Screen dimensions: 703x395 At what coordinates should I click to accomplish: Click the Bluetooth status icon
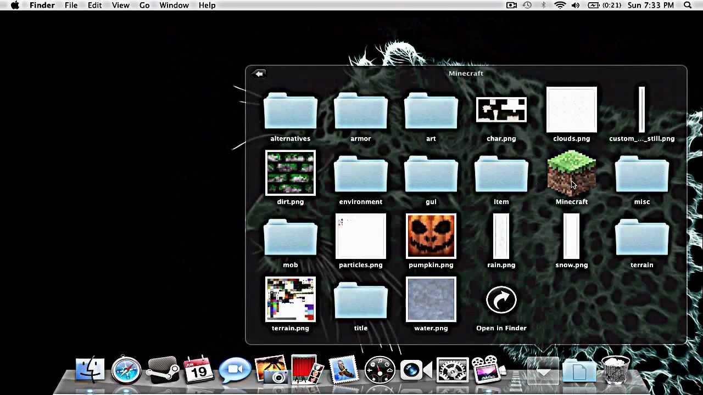click(543, 5)
